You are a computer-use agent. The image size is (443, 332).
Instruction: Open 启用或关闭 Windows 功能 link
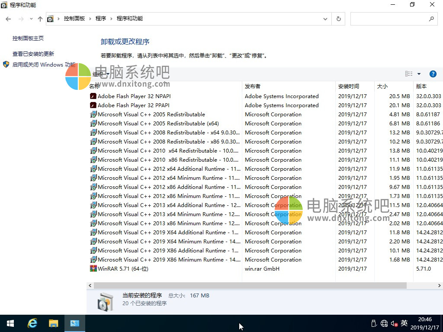pyautogui.click(x=43, y=65)
